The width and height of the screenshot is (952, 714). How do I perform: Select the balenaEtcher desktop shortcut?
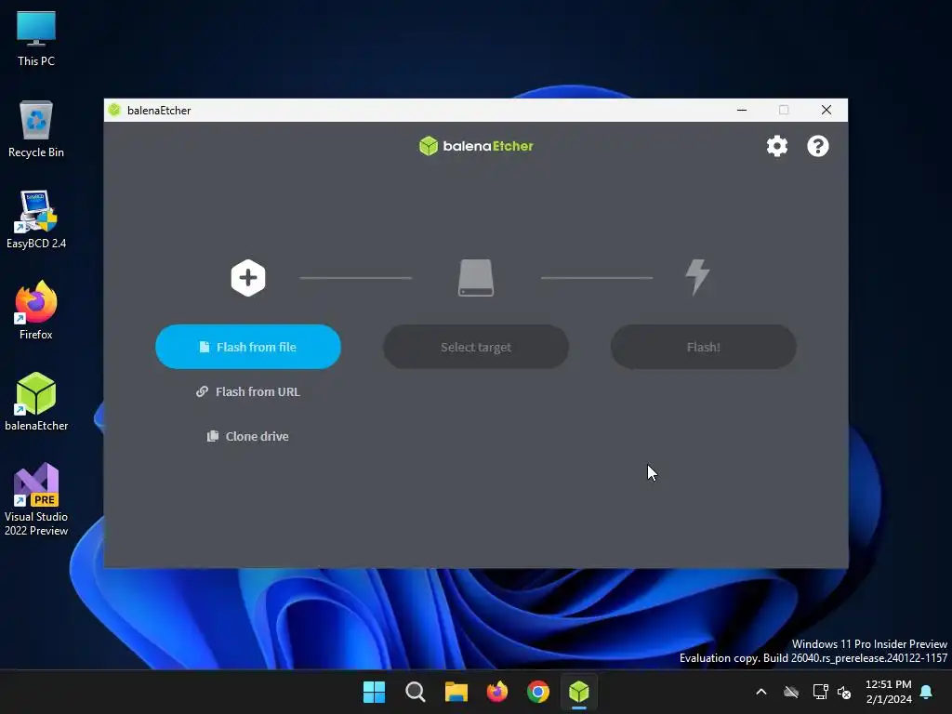point(36,402)
